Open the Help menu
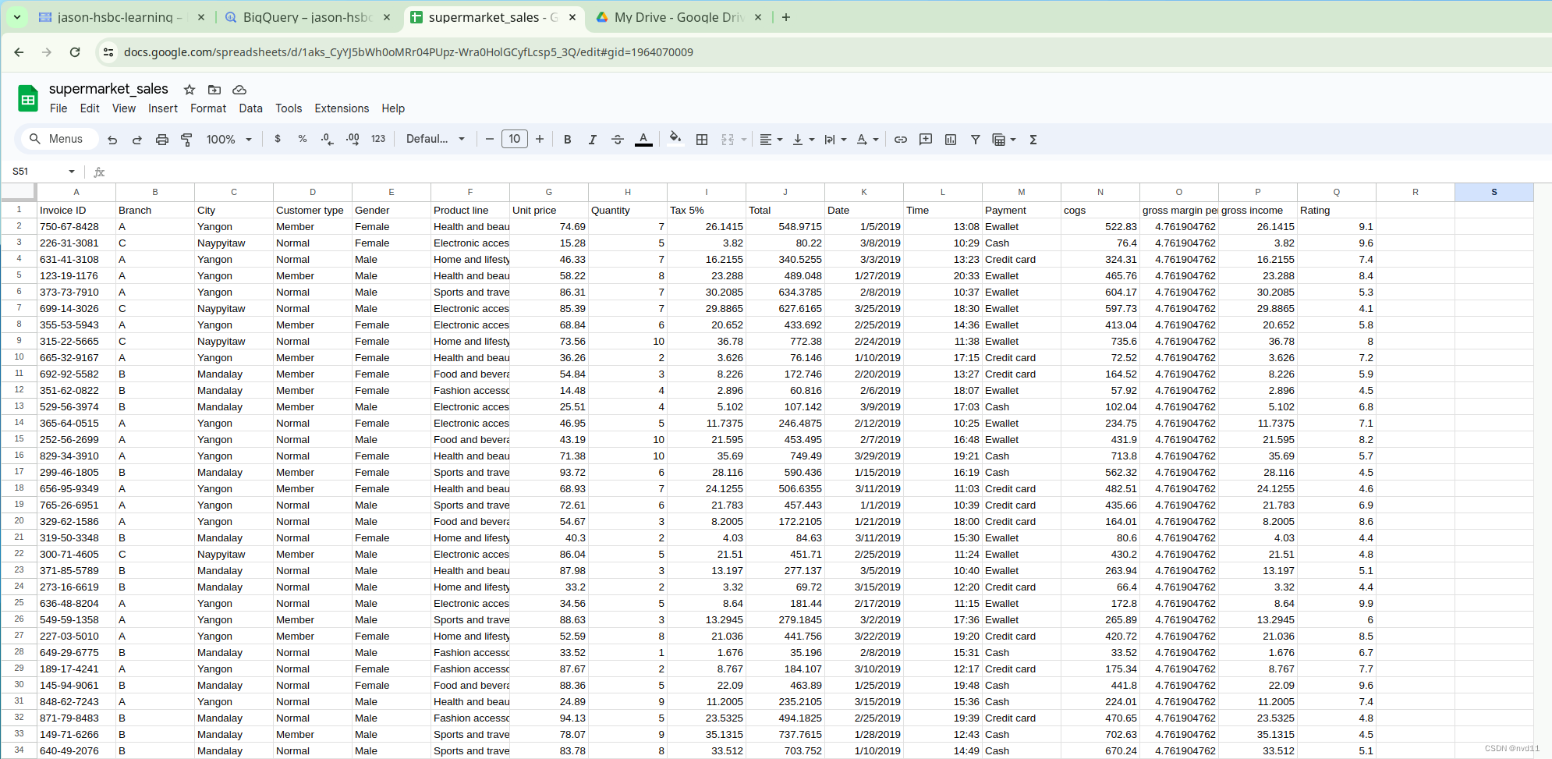1552x759 pixels. pyautogui.click(x=393, y=108)
